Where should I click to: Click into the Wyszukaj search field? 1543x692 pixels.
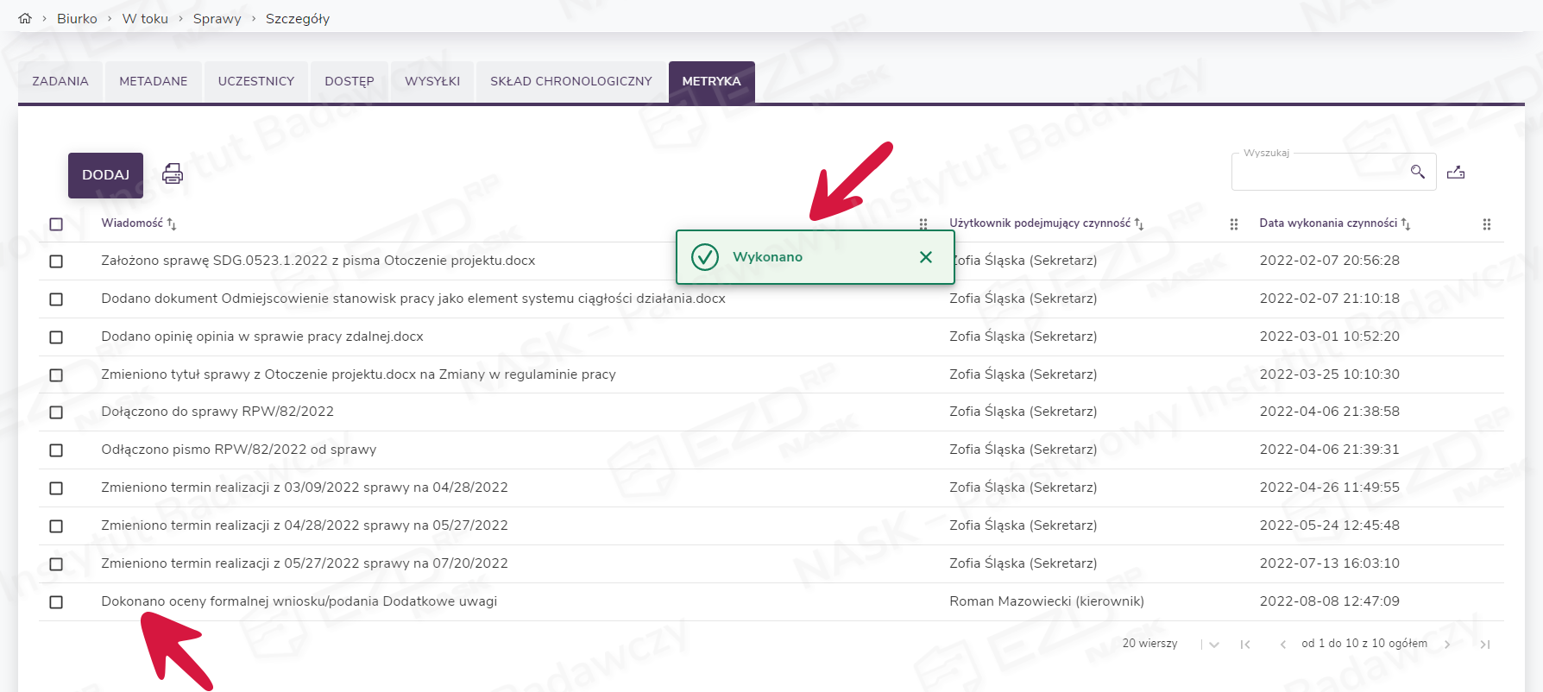[x=1320, y=173]
